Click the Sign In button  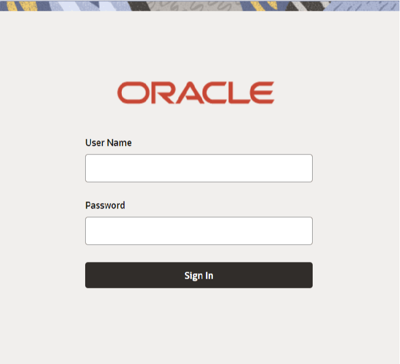click(199, 275)
